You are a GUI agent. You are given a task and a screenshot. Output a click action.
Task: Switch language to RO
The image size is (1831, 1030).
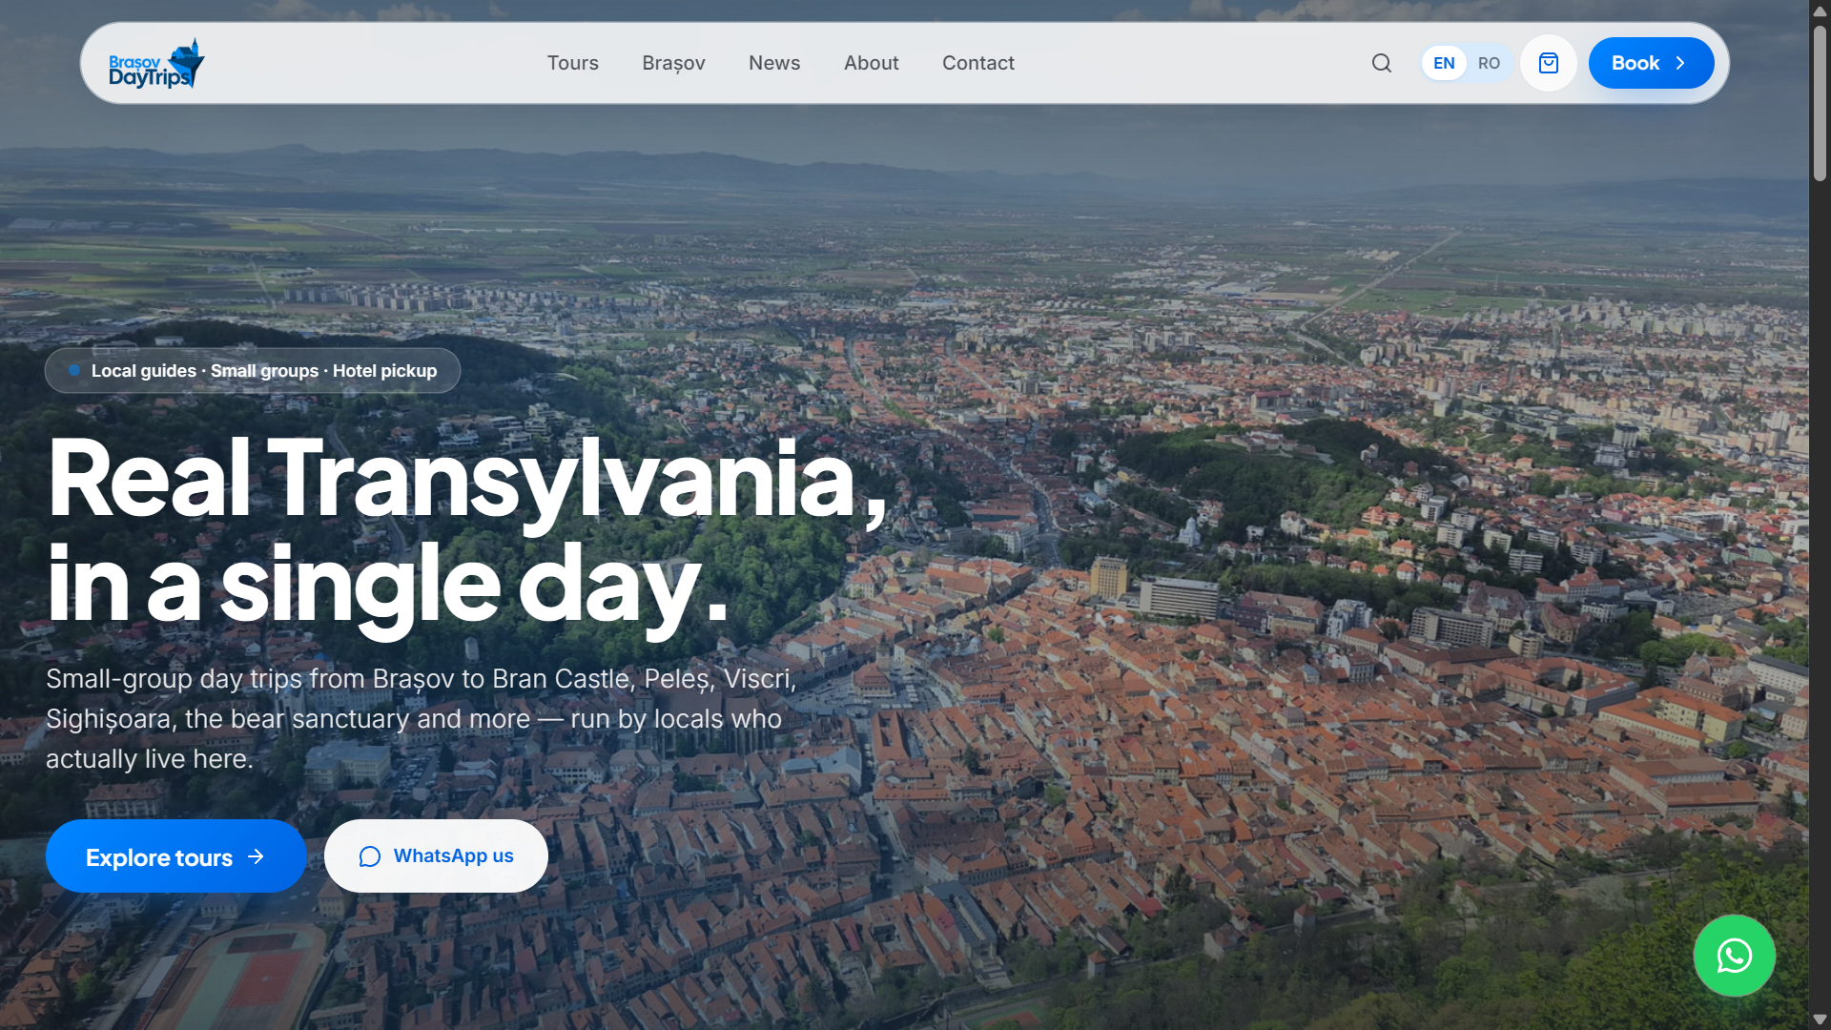click(x=1489, y=63)
